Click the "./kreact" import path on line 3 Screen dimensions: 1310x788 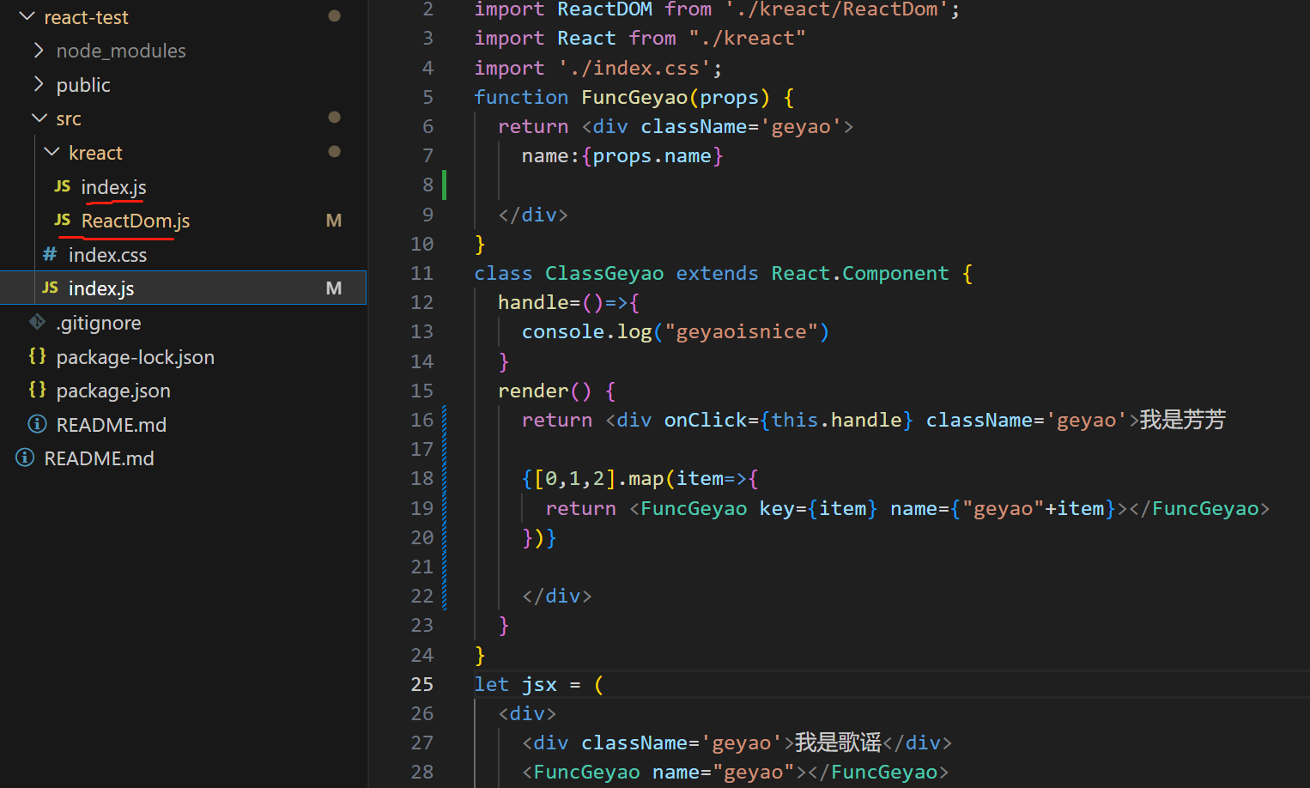point(747,38)
